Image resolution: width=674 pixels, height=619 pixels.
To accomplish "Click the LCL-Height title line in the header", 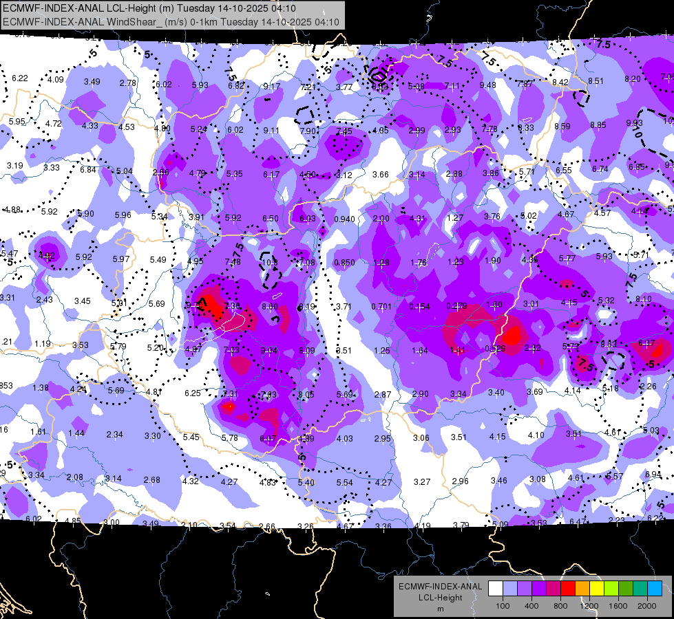I will tap(149, 8).
